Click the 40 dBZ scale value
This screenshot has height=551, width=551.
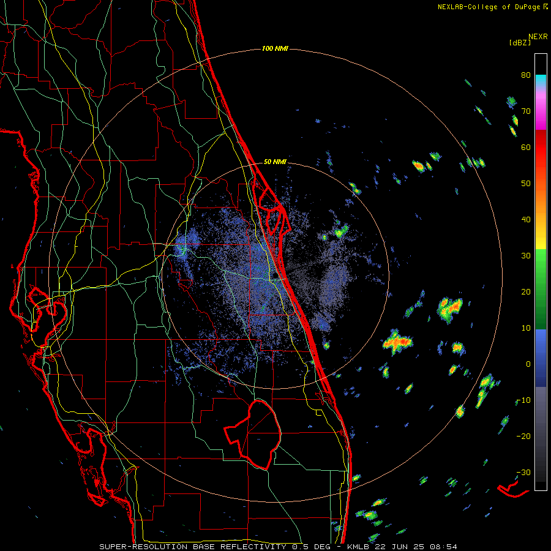(x=526, y=220)
